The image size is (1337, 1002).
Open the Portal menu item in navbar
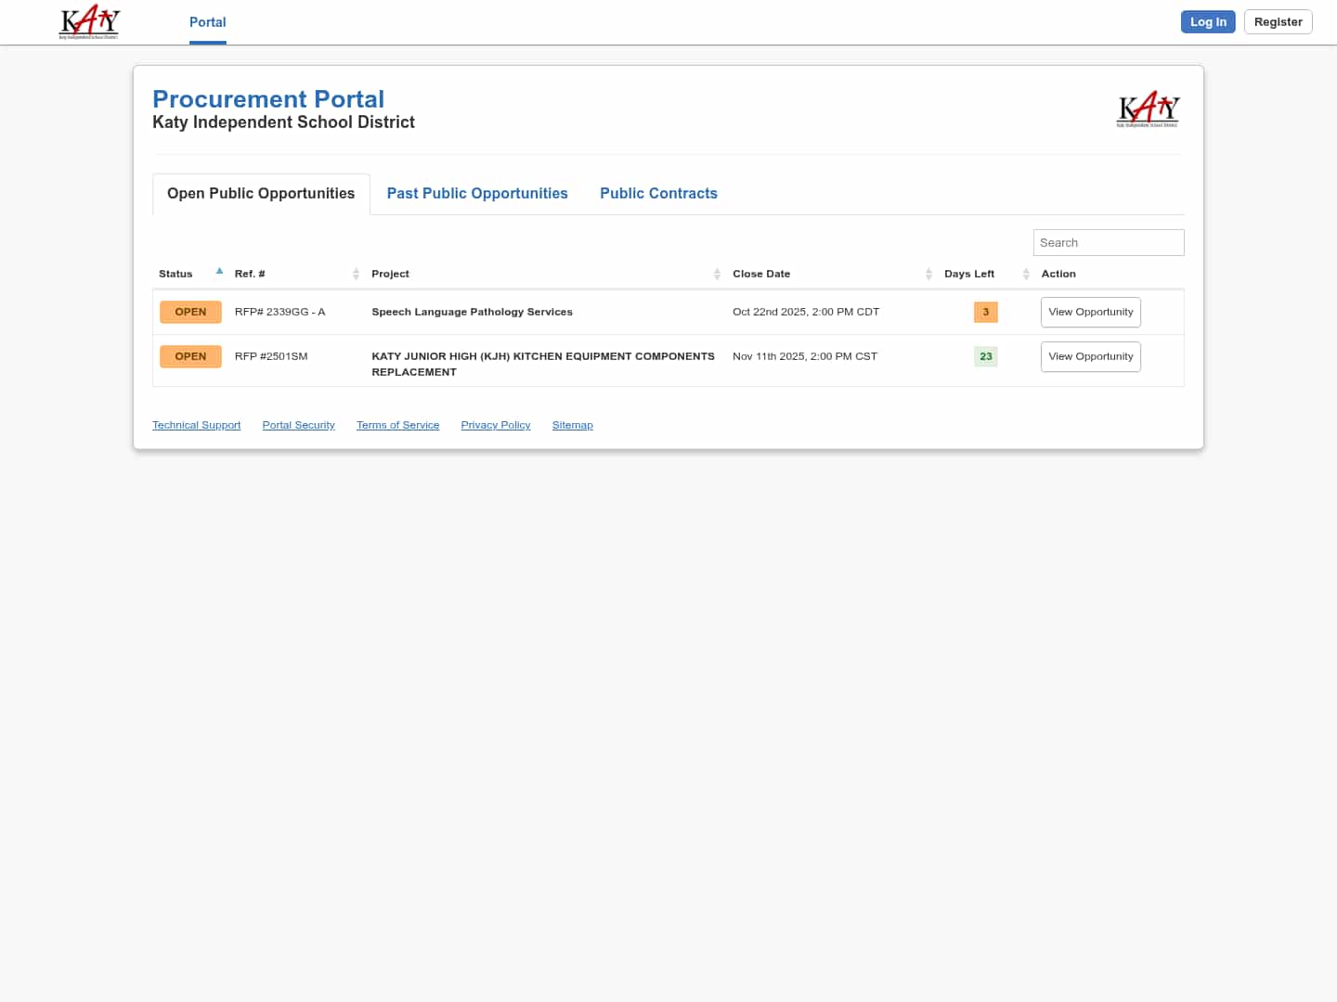[207, 22]
